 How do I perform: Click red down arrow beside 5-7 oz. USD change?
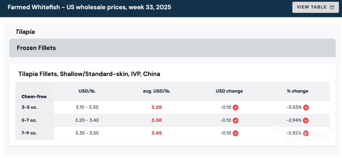tap(236, 120)
